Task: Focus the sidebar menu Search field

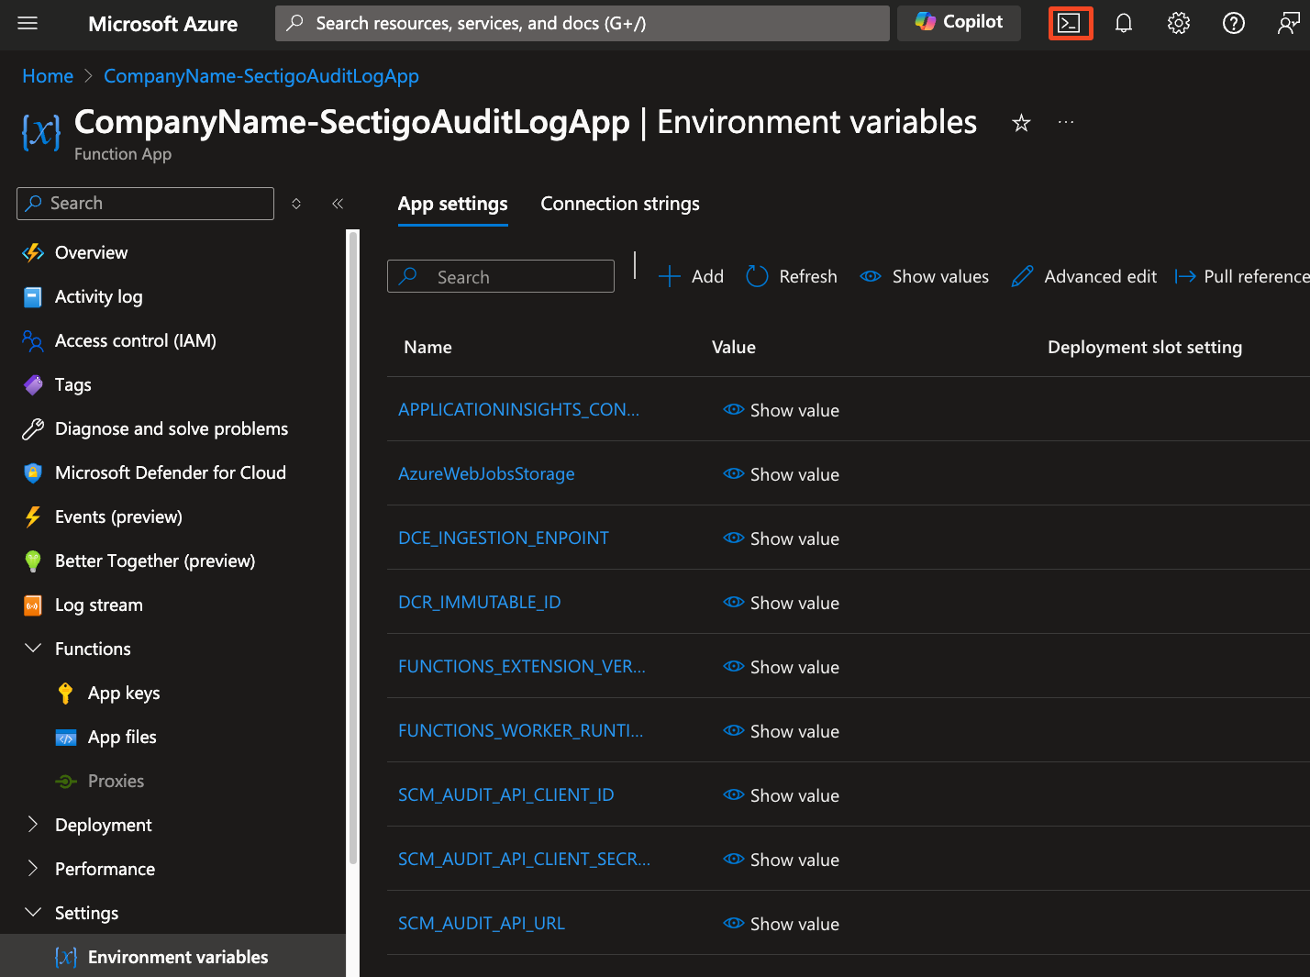Action: (145, 204)
